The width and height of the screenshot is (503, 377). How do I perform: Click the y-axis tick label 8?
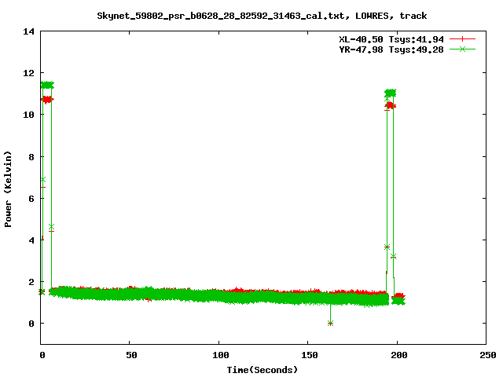pos(31,157)
